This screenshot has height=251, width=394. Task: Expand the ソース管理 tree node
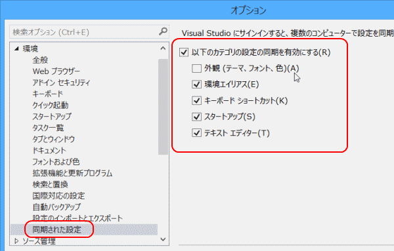coord(16,241)
